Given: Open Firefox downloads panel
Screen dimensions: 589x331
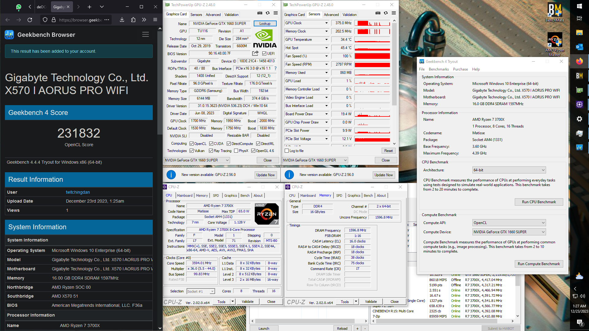Looking at the screenshot, I should [x=122, y=20].
